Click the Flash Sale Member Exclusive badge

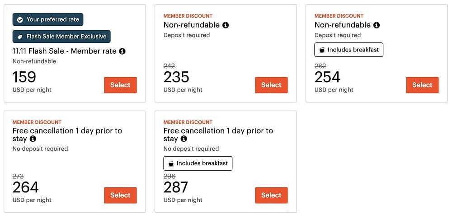click(61, 37)
